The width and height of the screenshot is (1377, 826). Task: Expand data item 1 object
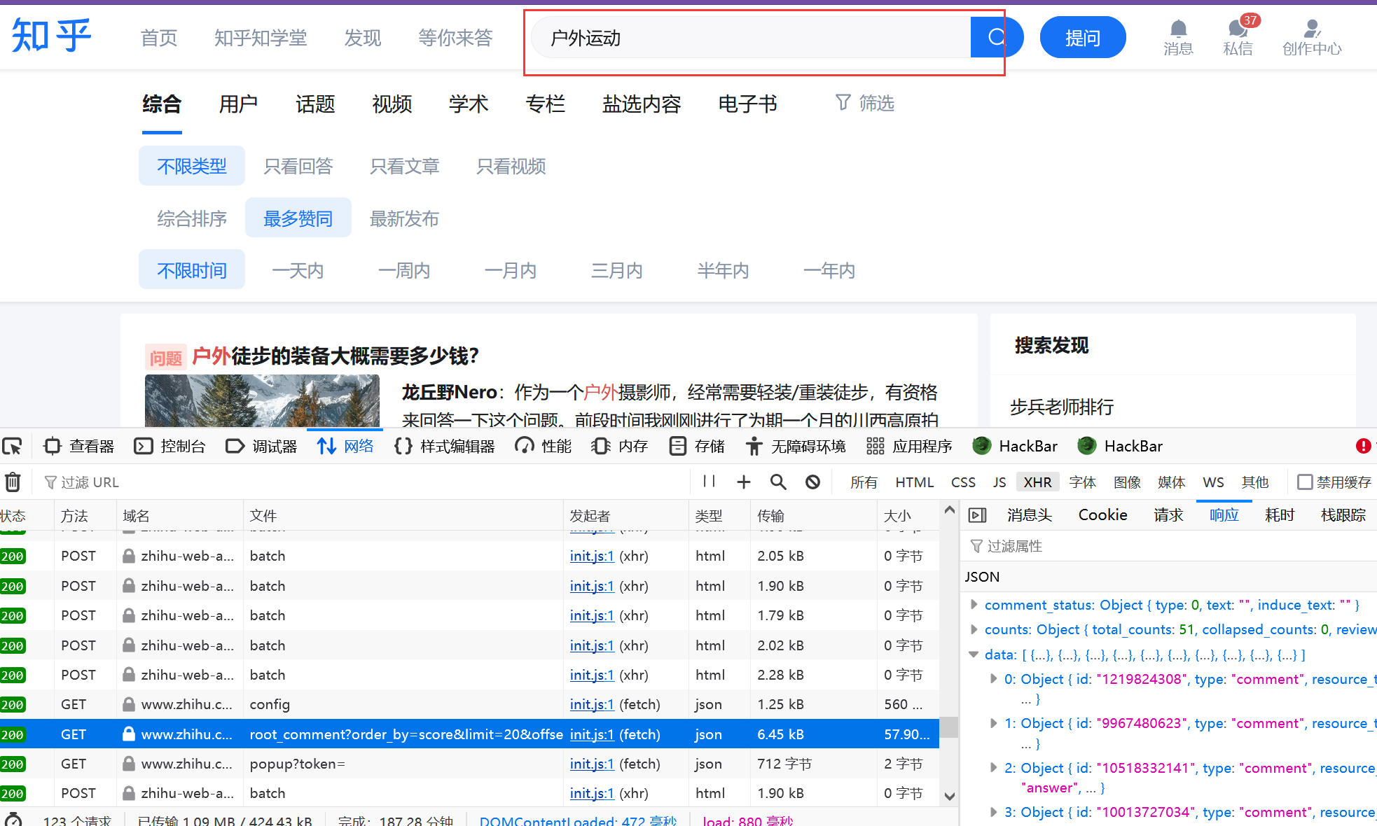(993, 722)
